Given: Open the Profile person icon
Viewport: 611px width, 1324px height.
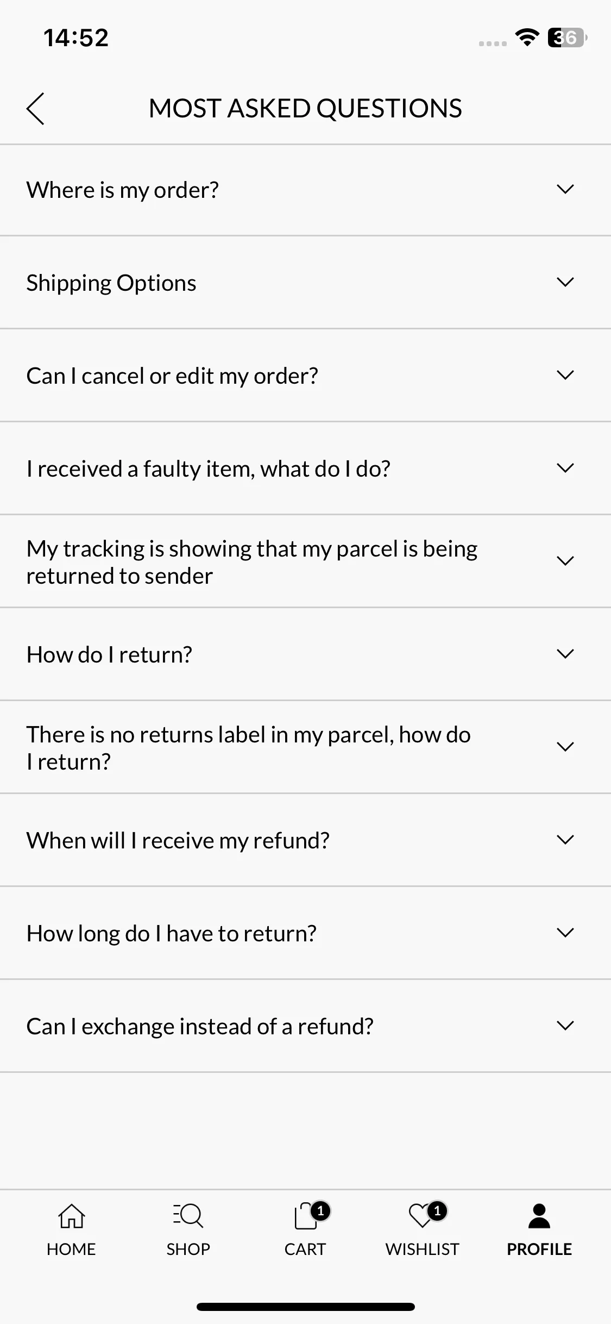Looking at the screenshot, I should (539, 1216).
